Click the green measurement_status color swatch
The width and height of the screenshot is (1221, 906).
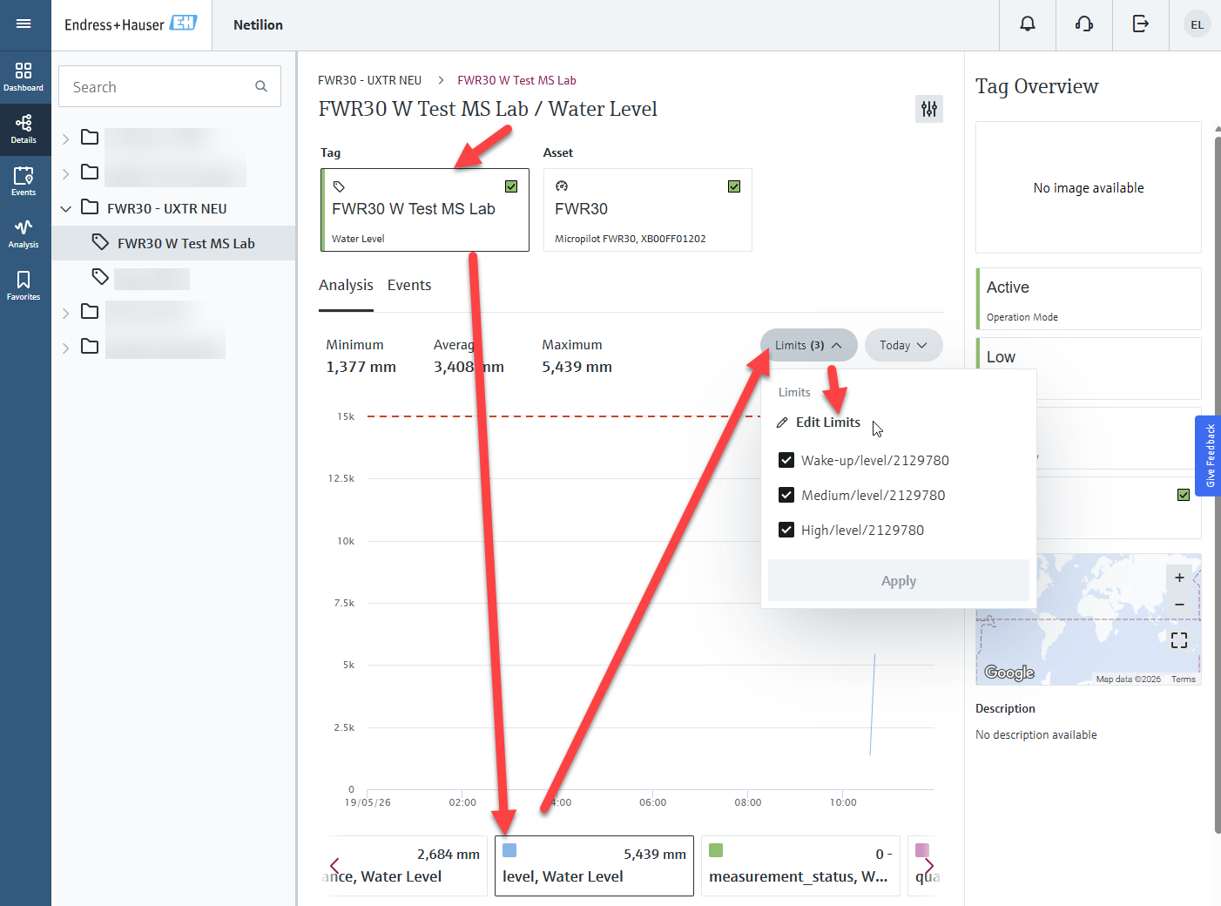coord(716,850)
